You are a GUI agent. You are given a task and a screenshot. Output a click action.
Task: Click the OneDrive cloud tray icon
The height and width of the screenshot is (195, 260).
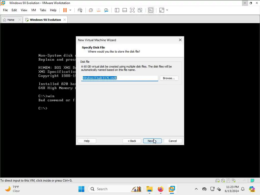click(x=204, y=189)
